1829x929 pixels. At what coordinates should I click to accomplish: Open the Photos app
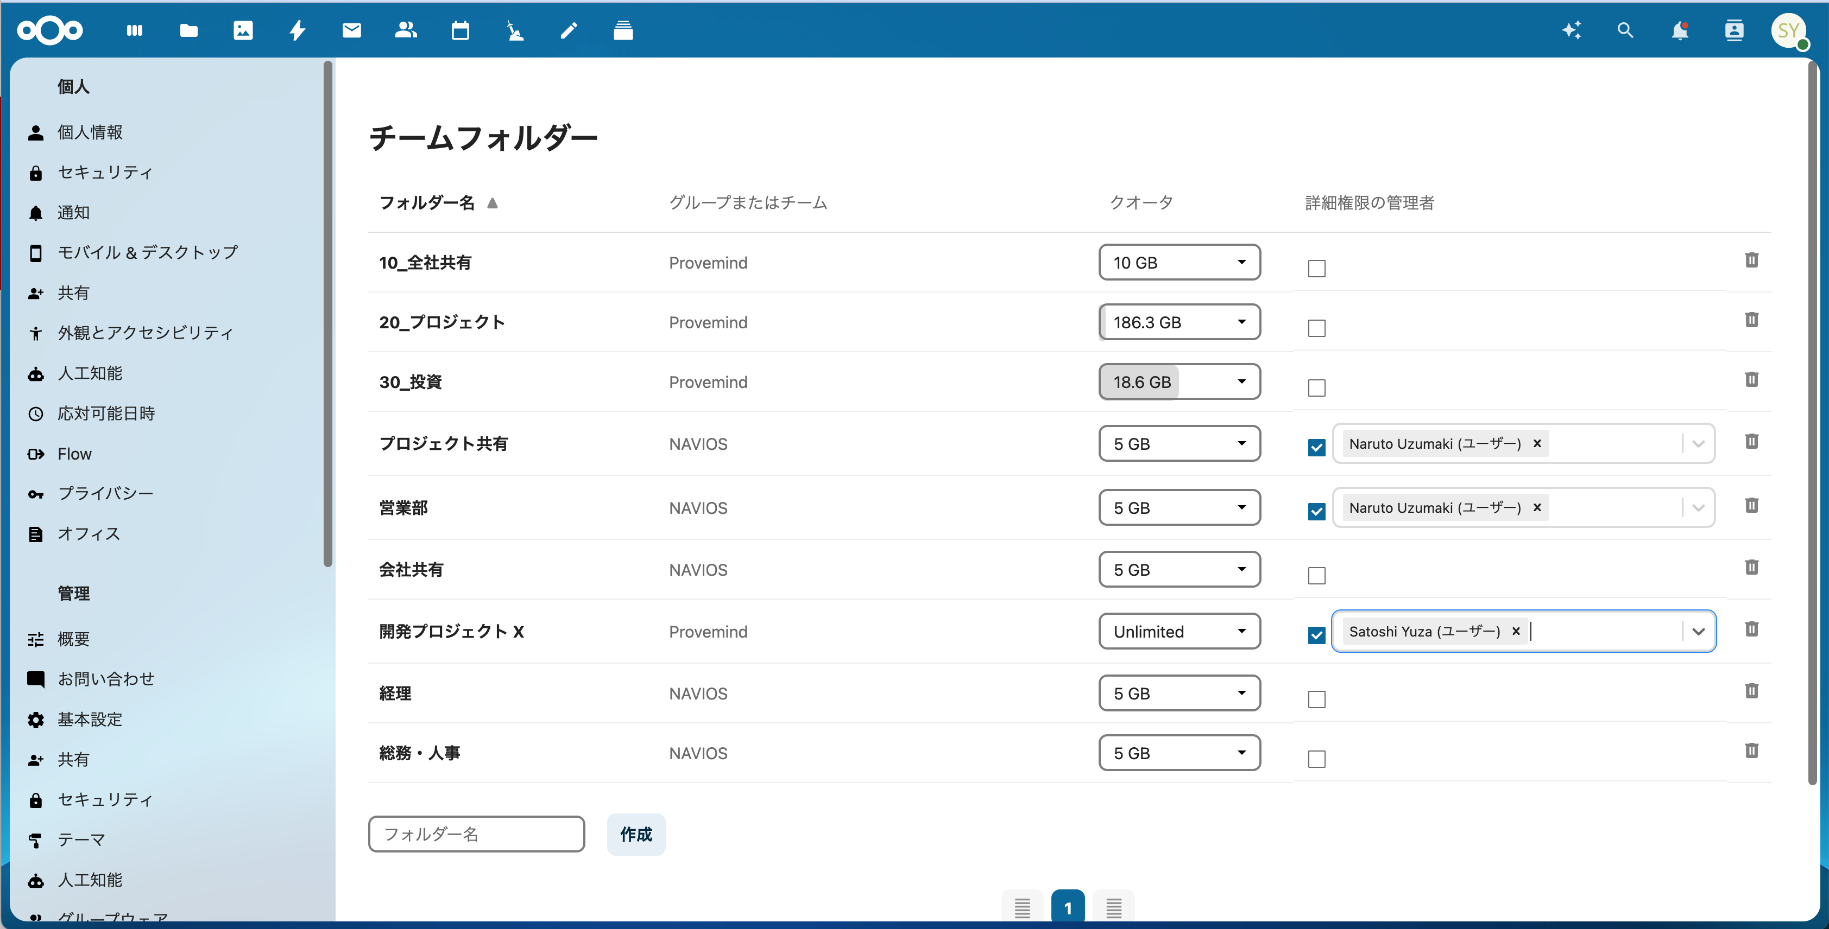click(243, 30)
